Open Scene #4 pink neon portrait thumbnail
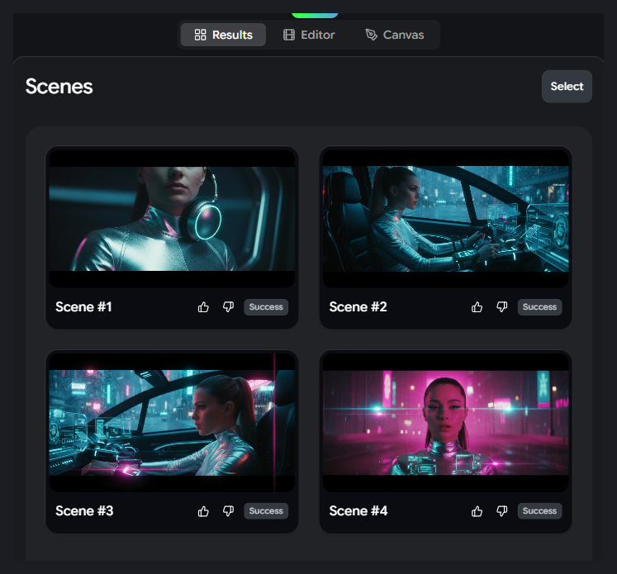Image resolution: width=617 pixels, height=574 pixels. pos(445,422)
